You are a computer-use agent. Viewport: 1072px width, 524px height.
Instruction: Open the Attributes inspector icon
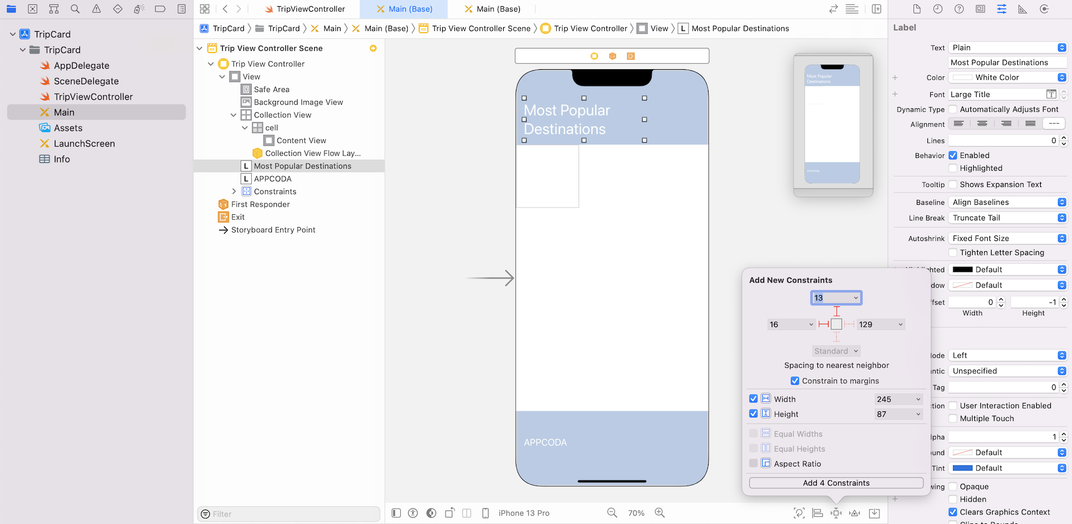(1002, 9)
